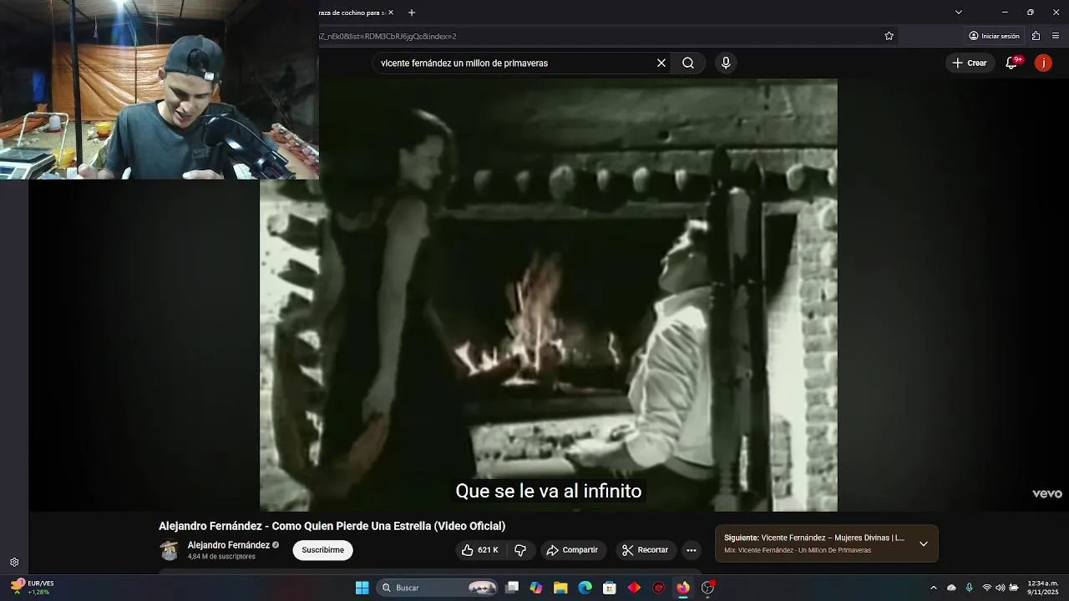Open Microsoft Store from taskbar

[610, 588]
